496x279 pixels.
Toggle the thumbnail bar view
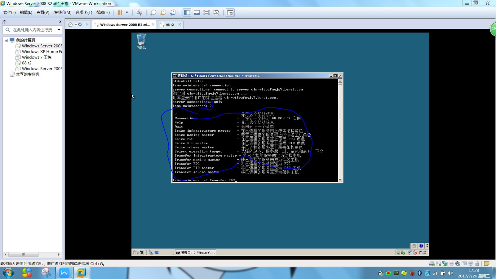click(x=197, y=12)
